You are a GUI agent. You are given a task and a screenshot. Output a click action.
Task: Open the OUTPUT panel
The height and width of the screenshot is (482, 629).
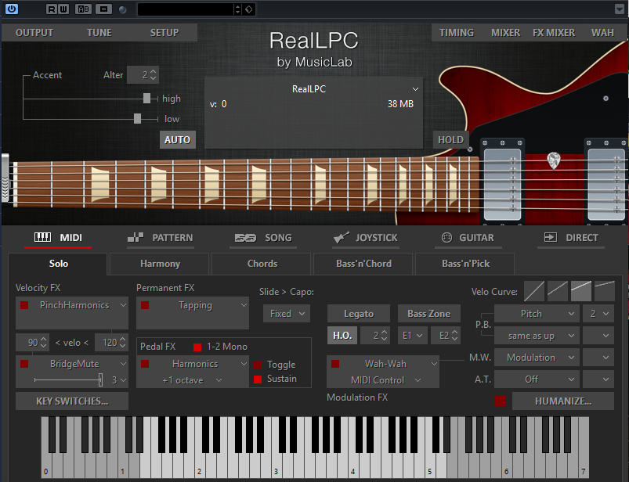[34, 33]
